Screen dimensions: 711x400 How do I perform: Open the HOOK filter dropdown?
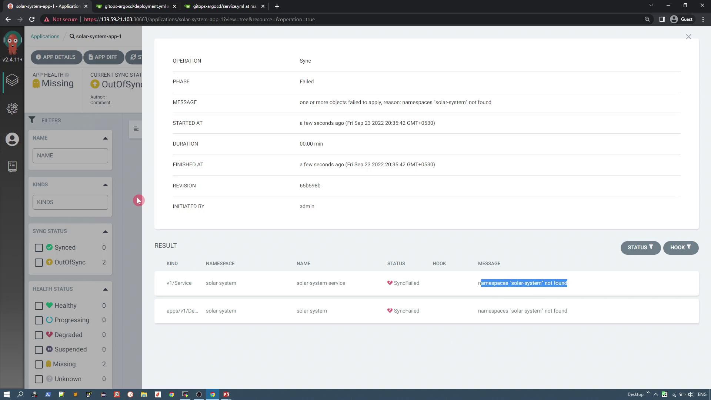click(x=680, y=248)
